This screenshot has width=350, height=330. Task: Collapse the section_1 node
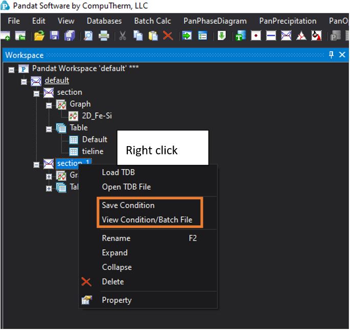pyautogui.click(x=36, y=165)
